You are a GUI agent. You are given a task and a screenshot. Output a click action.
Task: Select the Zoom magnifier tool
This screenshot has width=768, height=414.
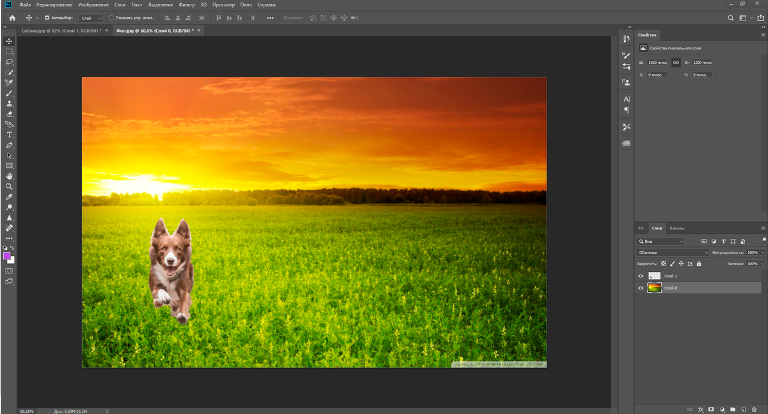point(9,187)
